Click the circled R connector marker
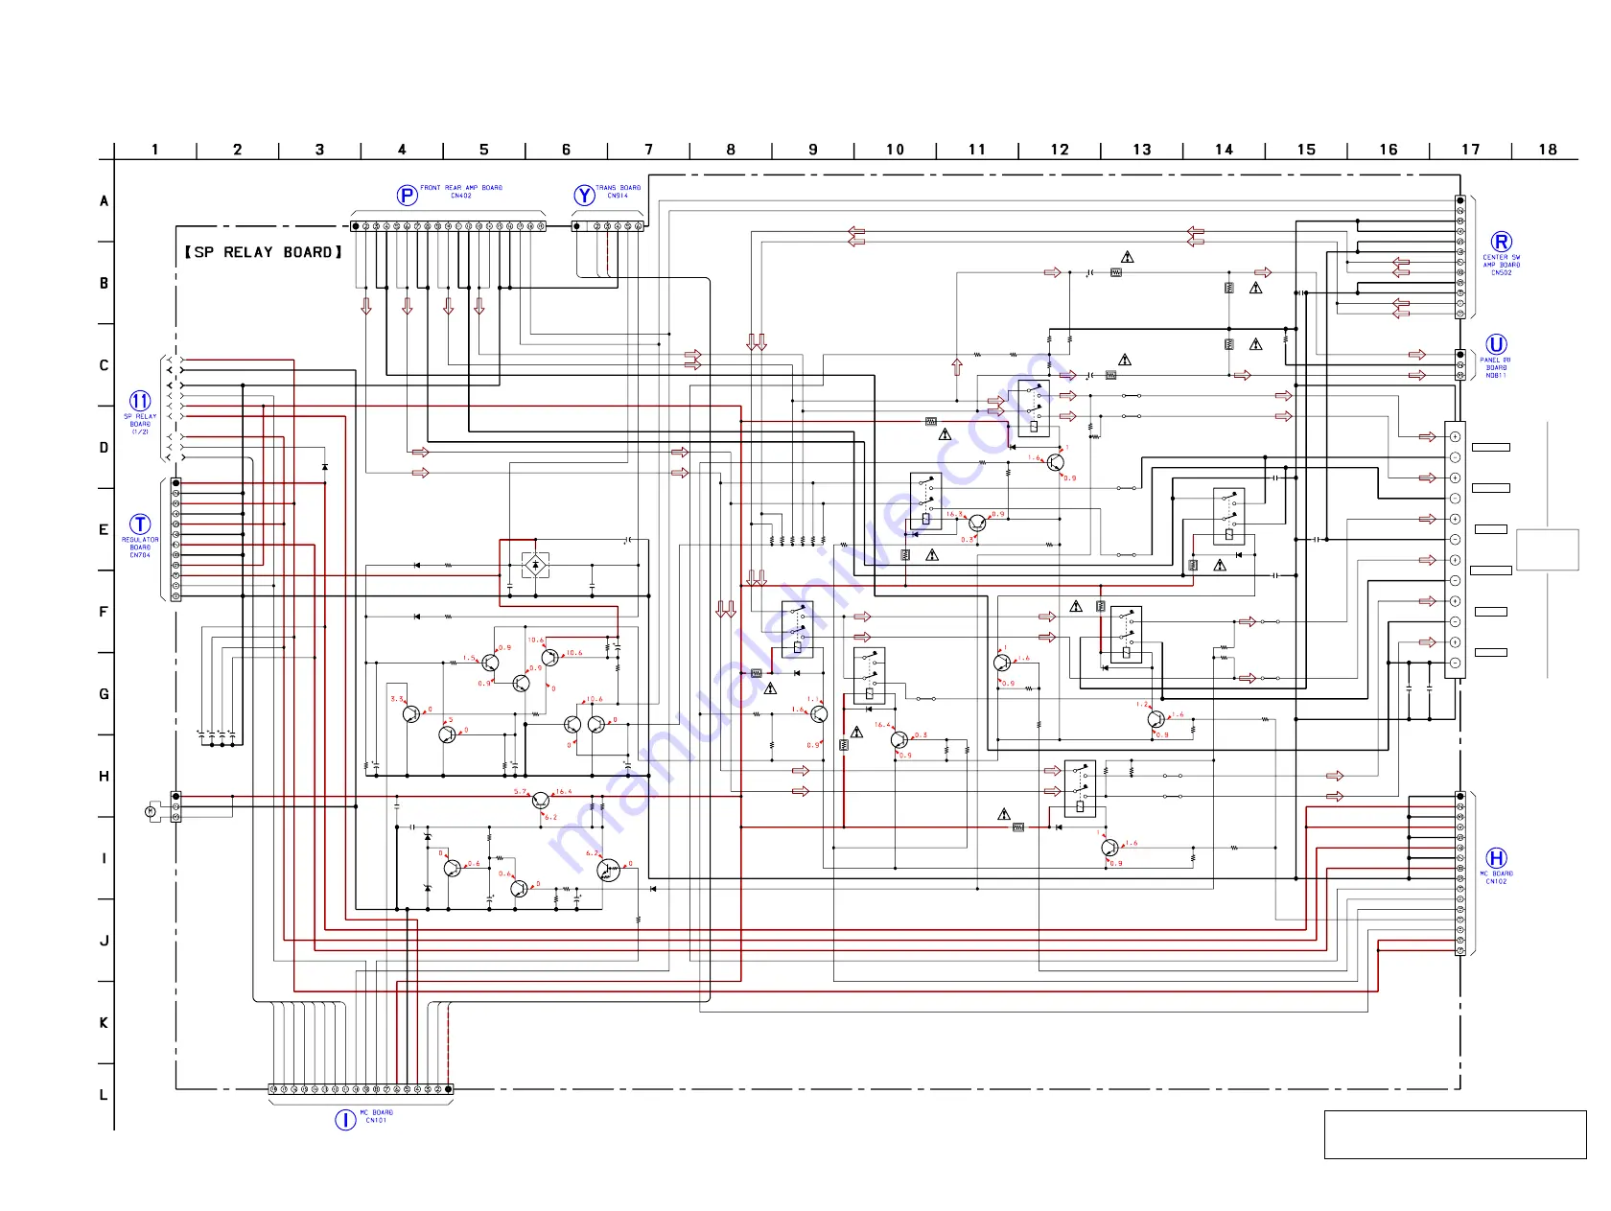This screenshot has height=1211, width=1611. coord(1502,243)
